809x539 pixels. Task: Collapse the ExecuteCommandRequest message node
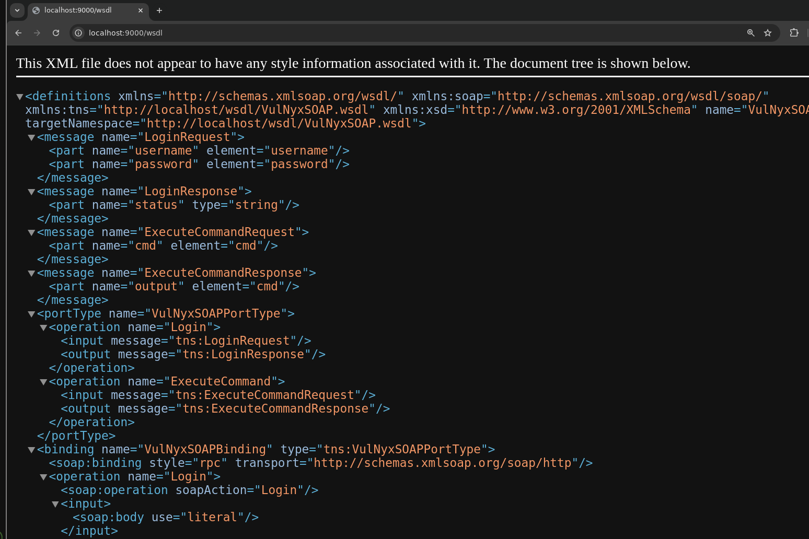[x=31, y=232]
